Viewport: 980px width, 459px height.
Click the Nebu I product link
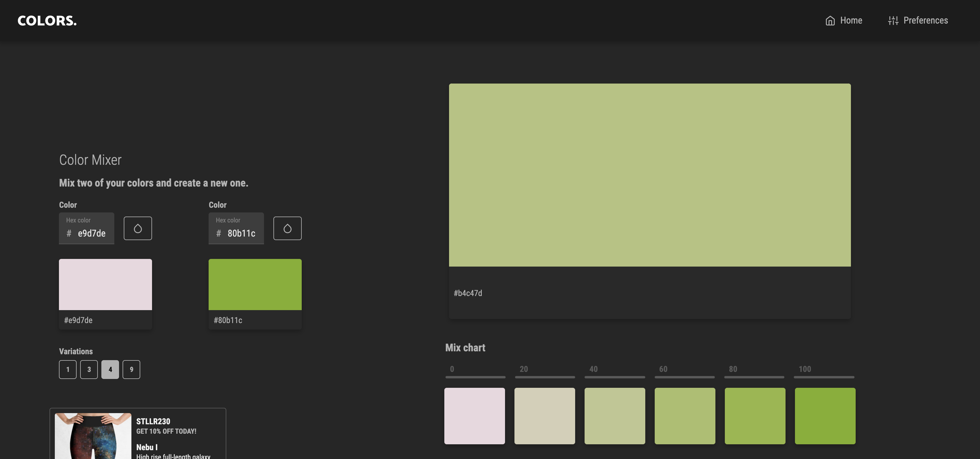coord(147,447)
